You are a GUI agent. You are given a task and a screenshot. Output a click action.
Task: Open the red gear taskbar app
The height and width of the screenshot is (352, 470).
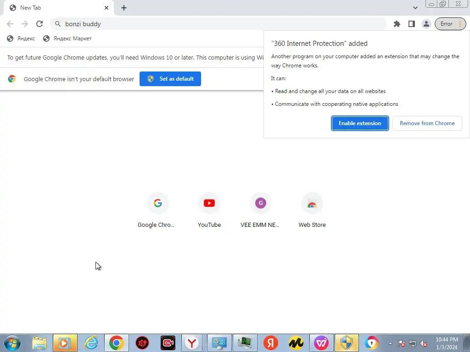pos(142,343)
